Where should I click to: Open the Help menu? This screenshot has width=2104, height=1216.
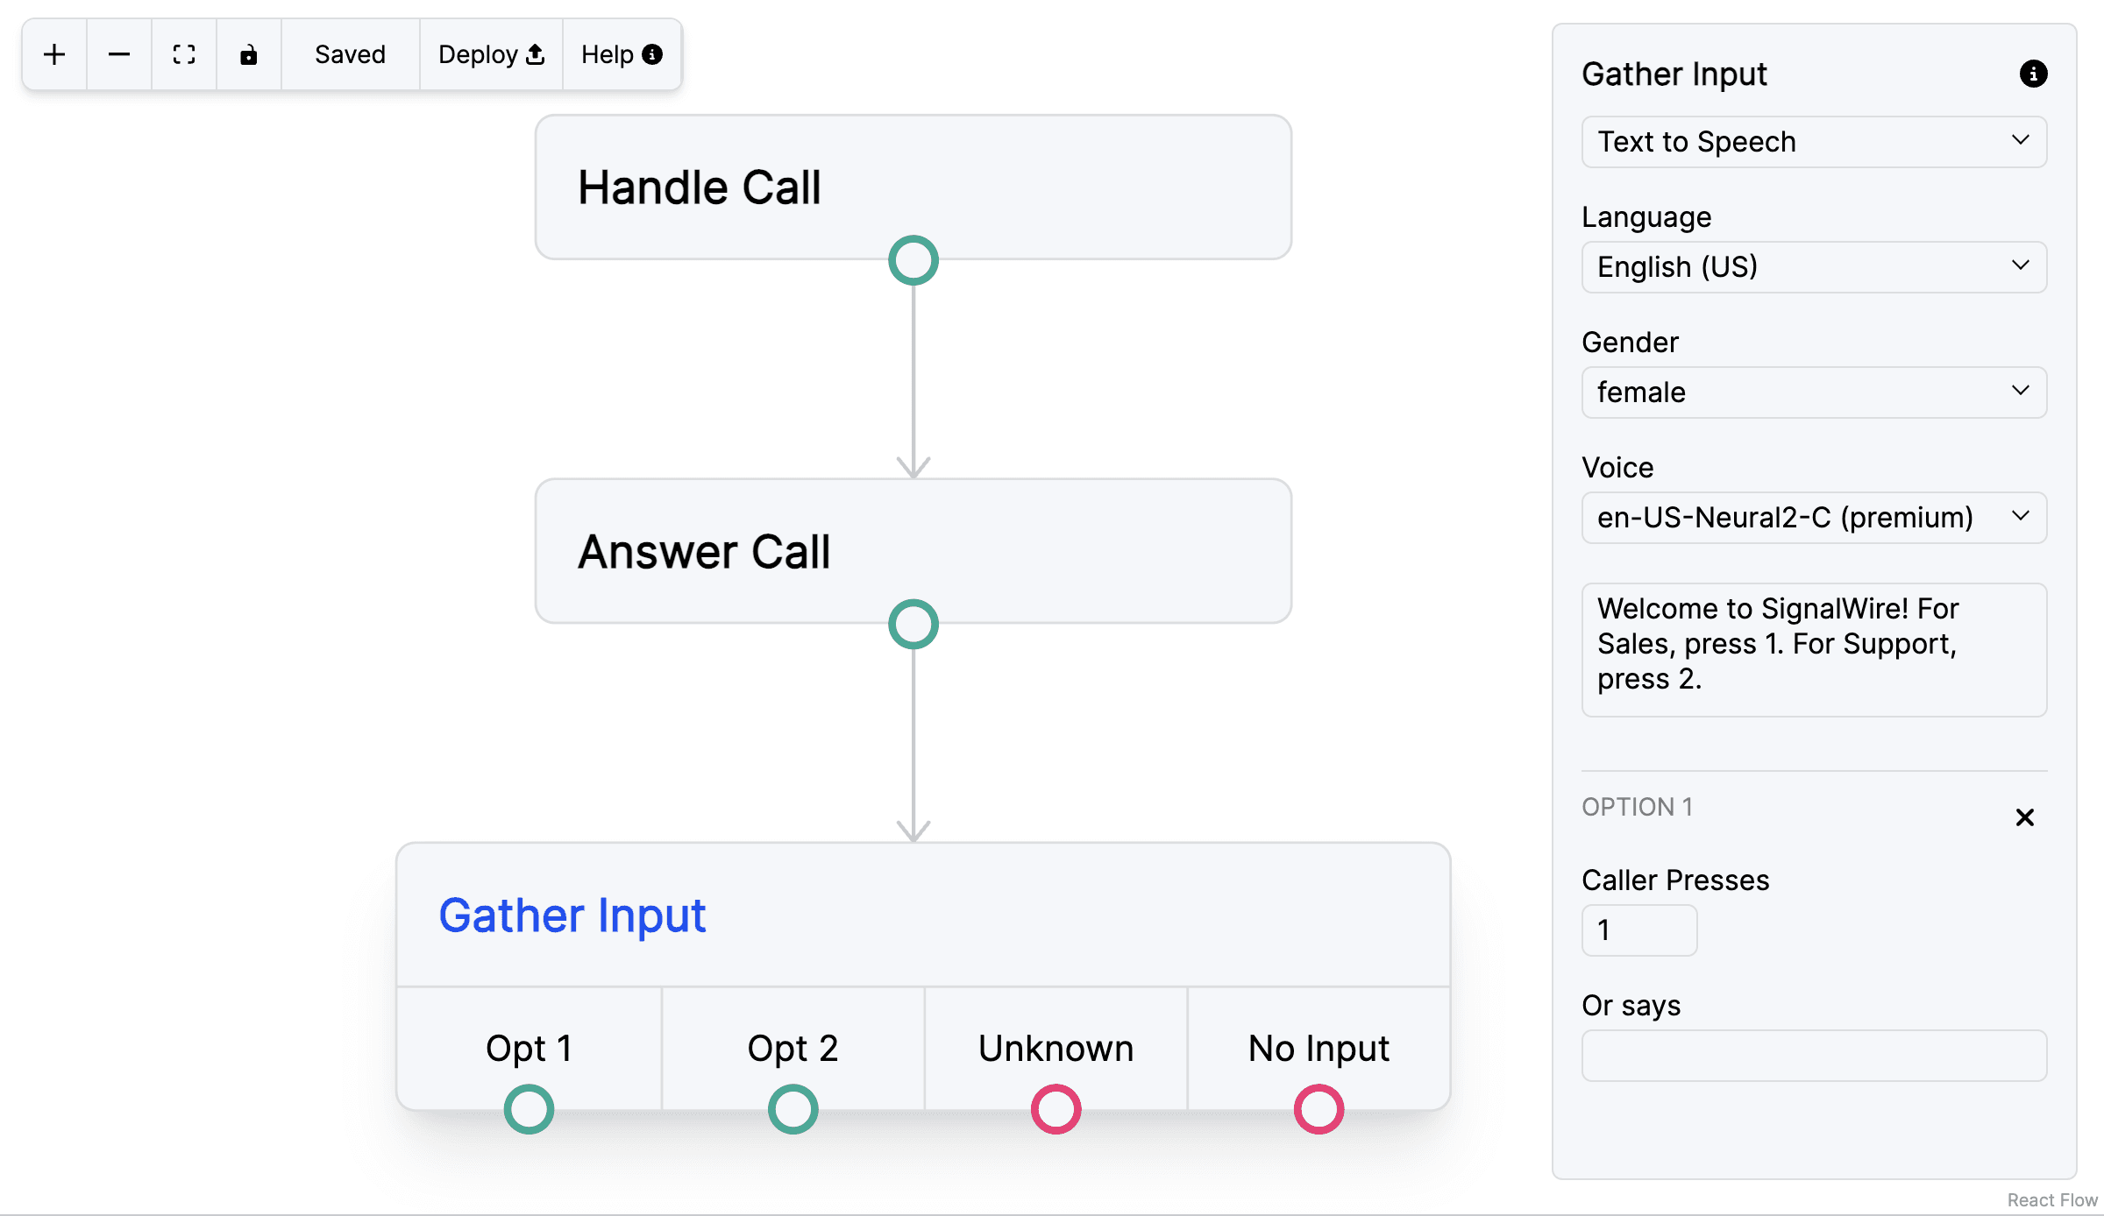(x=622, y=54)
